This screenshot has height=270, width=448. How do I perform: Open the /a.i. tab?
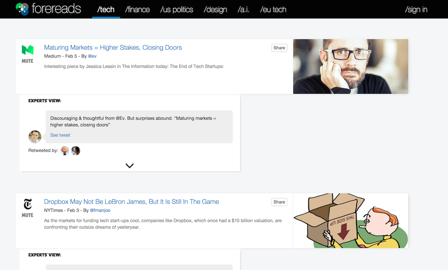click(243, 10)
